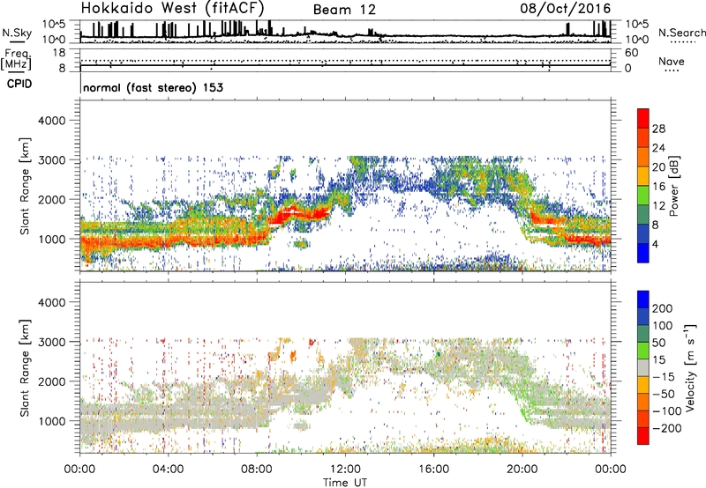The image size is (706, 488).
Task: Click the 'N.Sky' legend label
Action: (x=17, y=33)
